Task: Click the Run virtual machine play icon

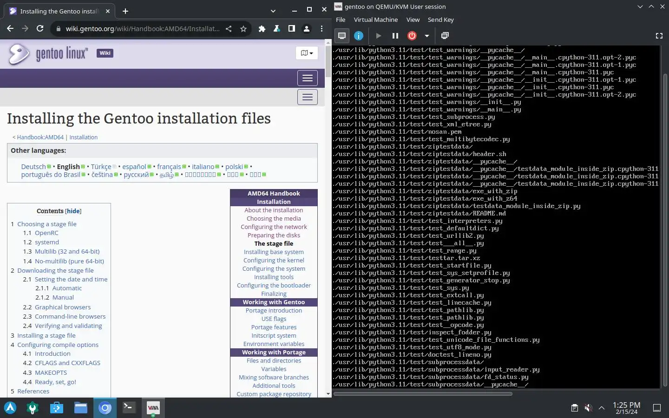Action: 379,36
